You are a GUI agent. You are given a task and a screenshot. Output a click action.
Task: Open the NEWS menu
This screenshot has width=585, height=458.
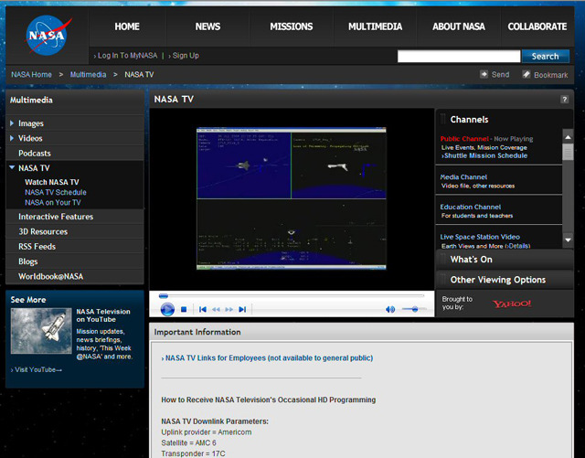point(207,27)
